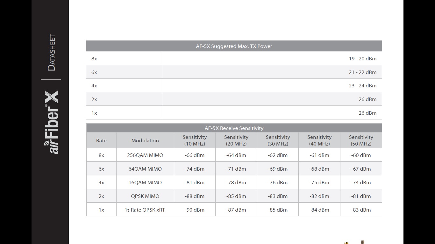Select the 256QAM MIMO modulation cell
The width and height of the screenshot is (435, 244).
click(x=145, y=155)
